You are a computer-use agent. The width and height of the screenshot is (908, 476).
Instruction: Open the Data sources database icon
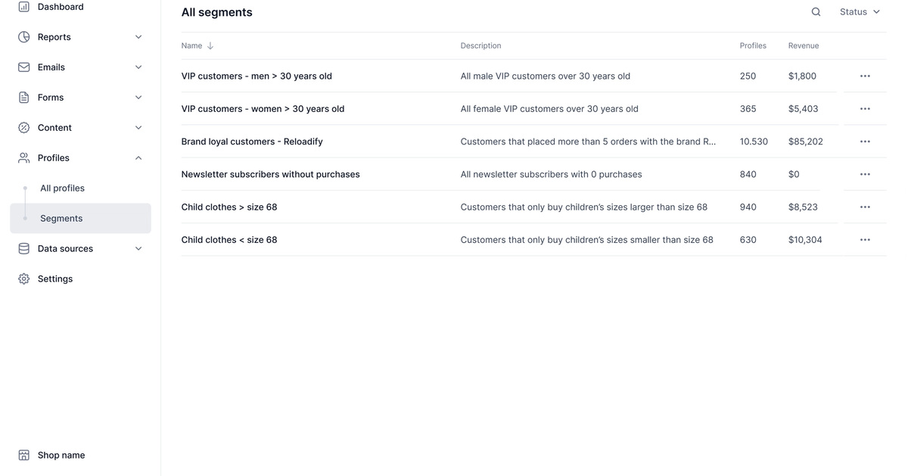coord(23,248)
